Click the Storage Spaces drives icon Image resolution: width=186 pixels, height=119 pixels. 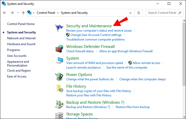[x=59, y=115]
